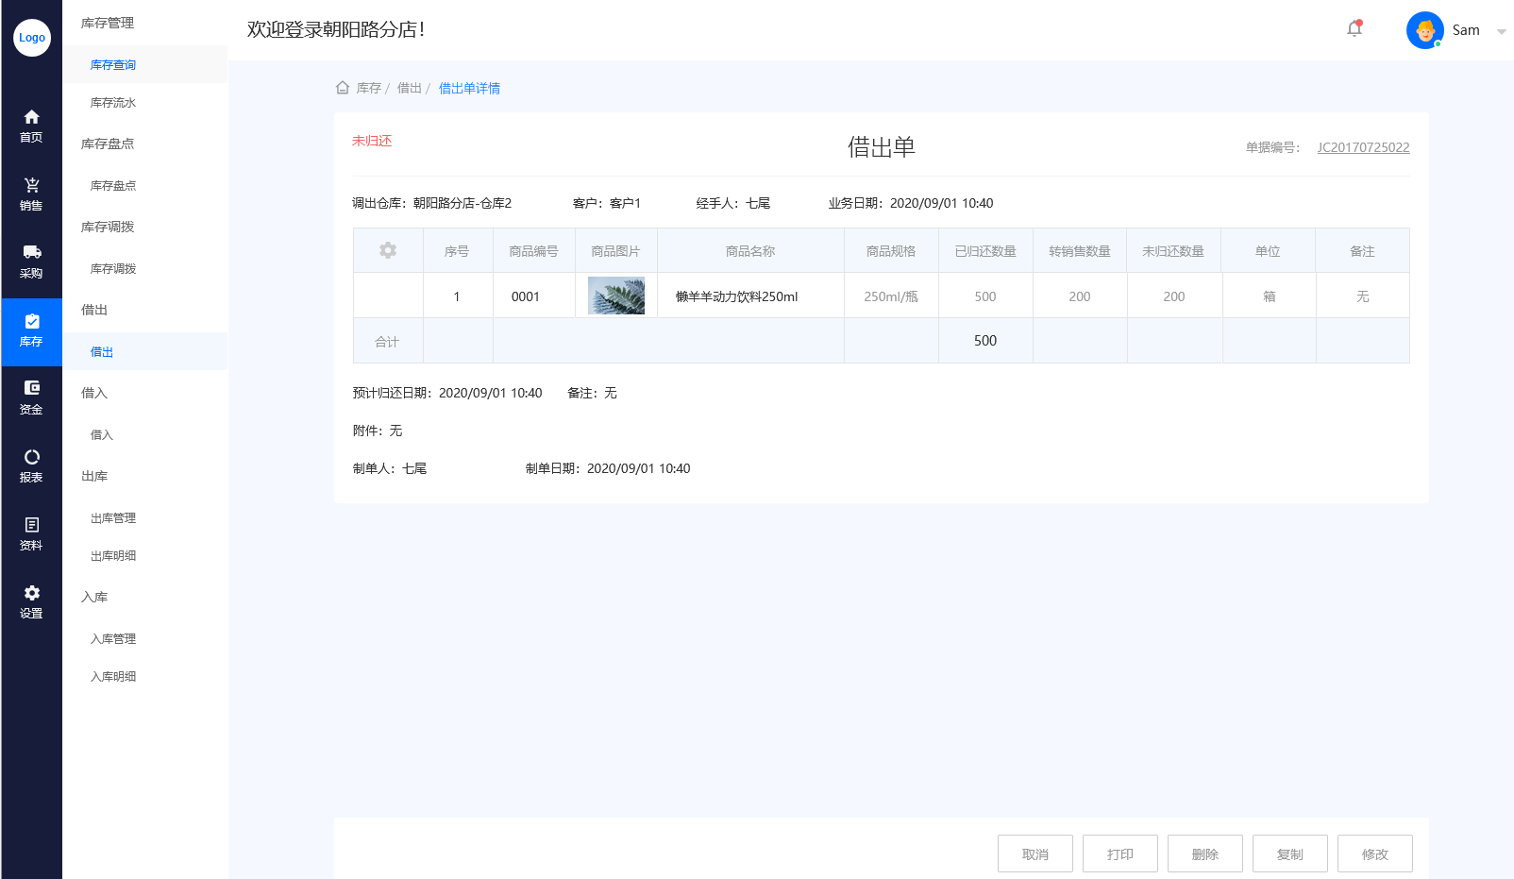Screen dimensions: 1514x879
Task: Click the 删除 delete button
Action: tap(1205, 854)
